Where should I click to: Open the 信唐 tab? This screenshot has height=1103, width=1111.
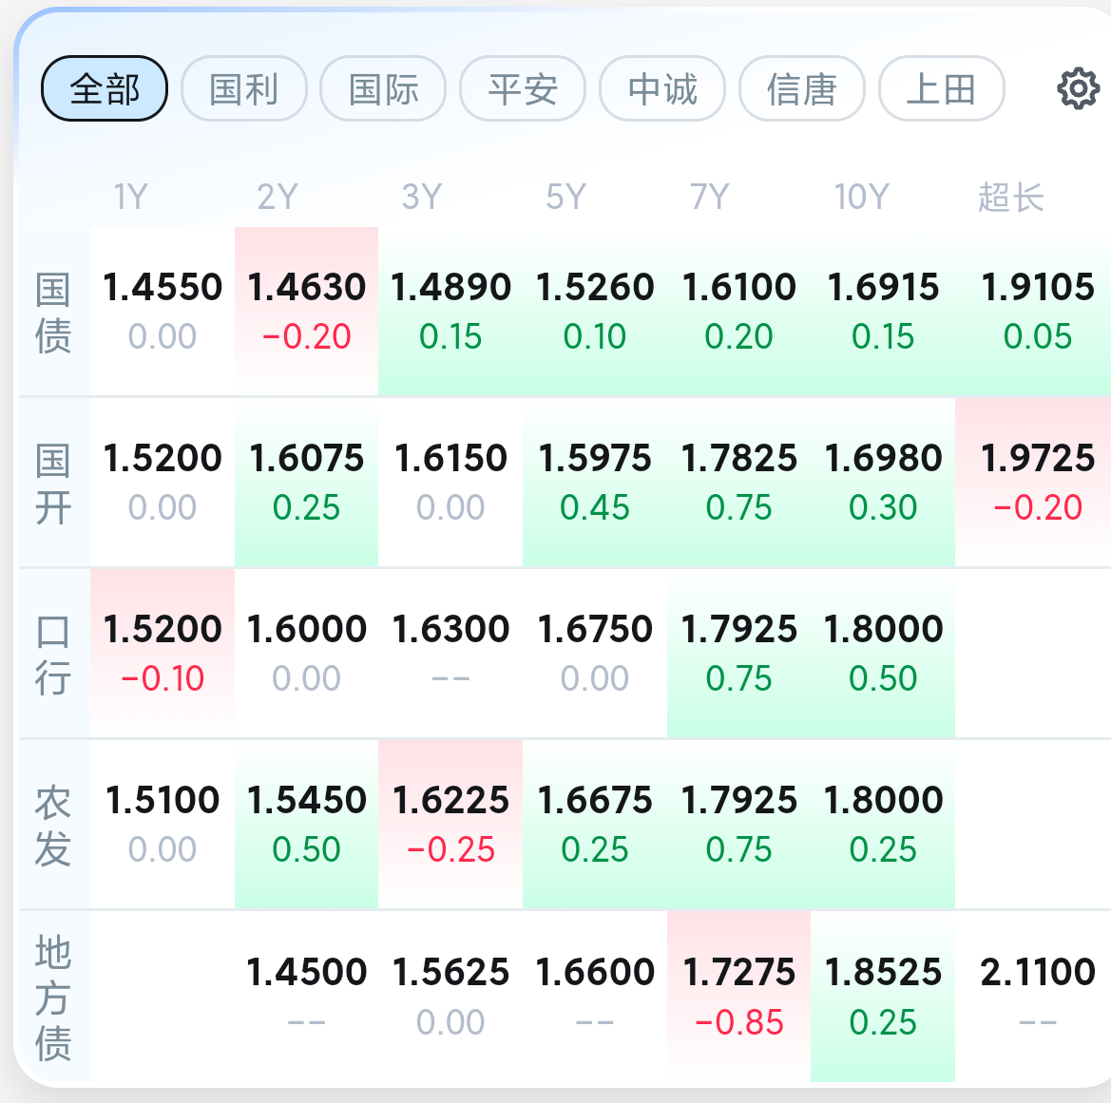click(x=802, y=88)
